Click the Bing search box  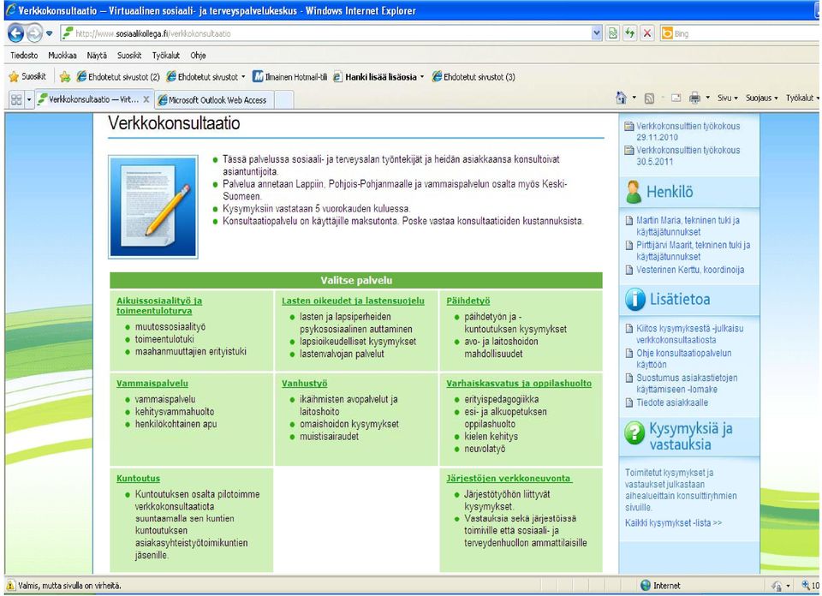point(740,33)
